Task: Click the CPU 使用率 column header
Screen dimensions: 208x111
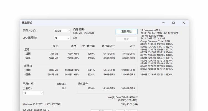Action: (x=88, y=46)
